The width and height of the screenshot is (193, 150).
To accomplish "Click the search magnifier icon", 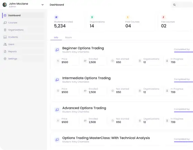I will pyautogui.click(x=174, y=5).
